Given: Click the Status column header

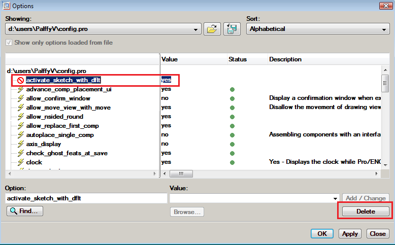Looking at the screenshot, I should tap(247, 59).
